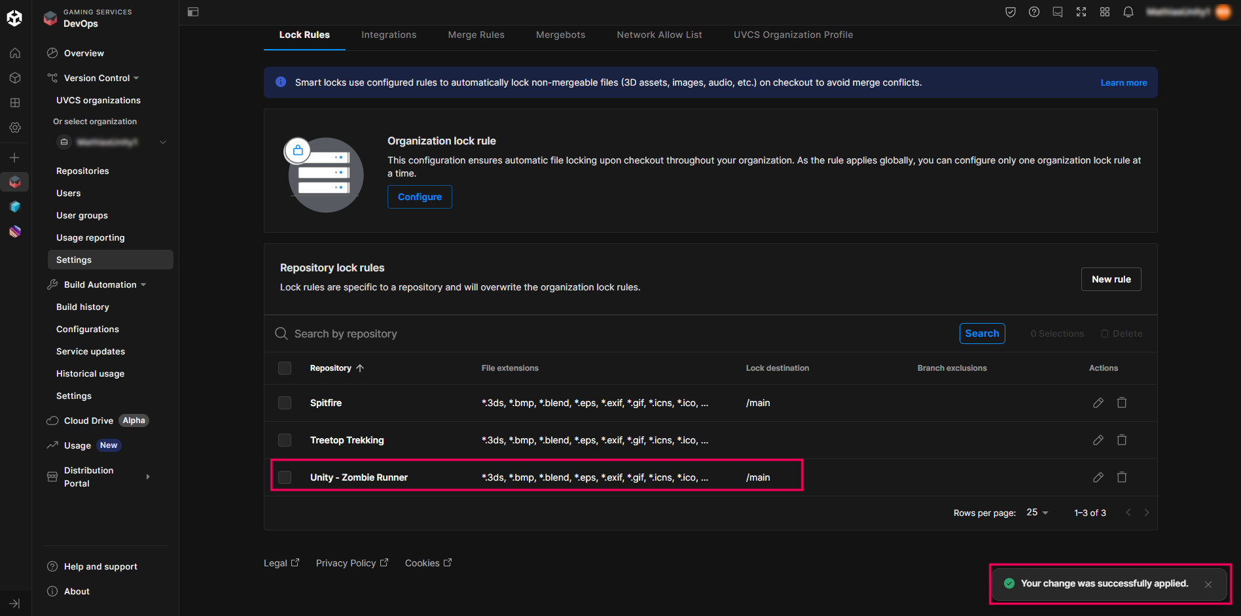This screenshot has width=1241, height=616.
Task: Click pencil icon for Unity - Zombie Runner
Action: [x=1098, y=477]
